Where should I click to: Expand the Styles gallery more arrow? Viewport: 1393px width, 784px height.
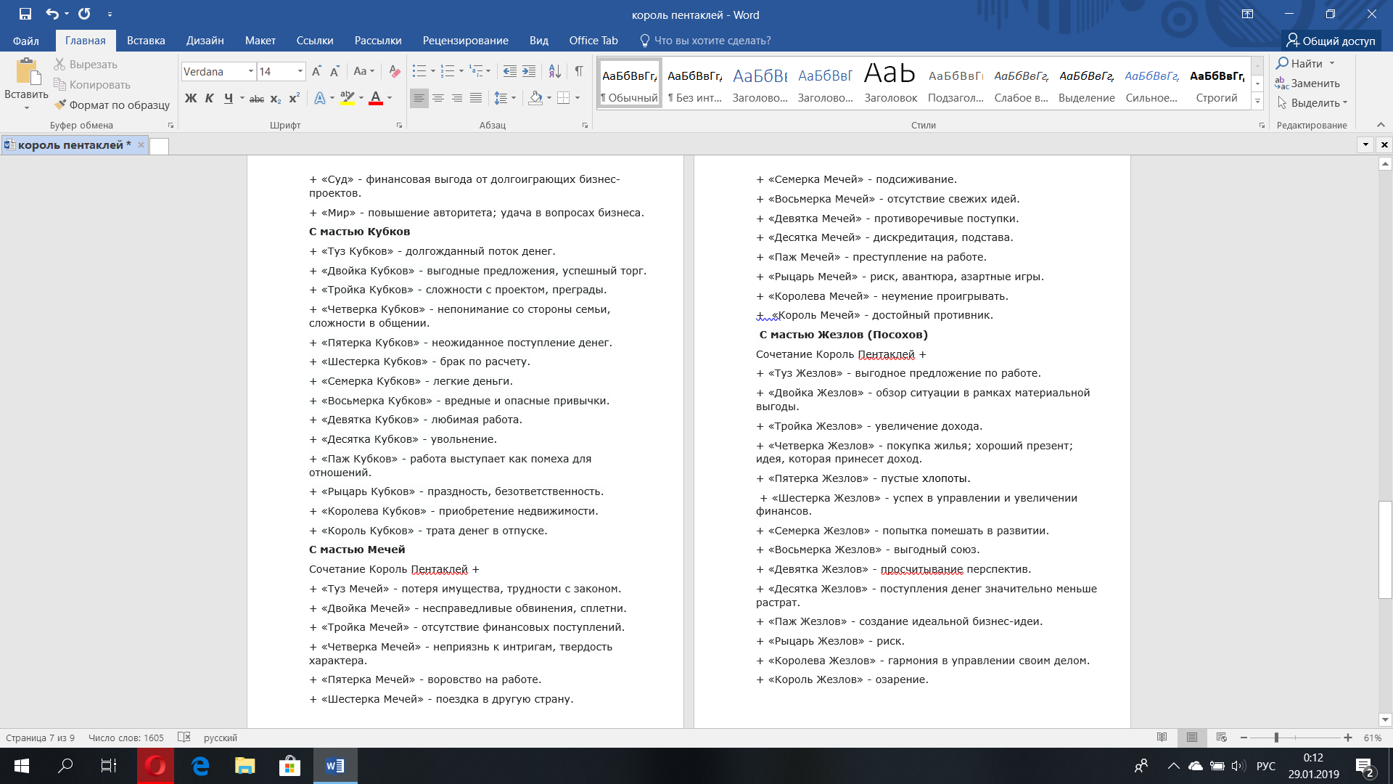[x=1258, y=102]
